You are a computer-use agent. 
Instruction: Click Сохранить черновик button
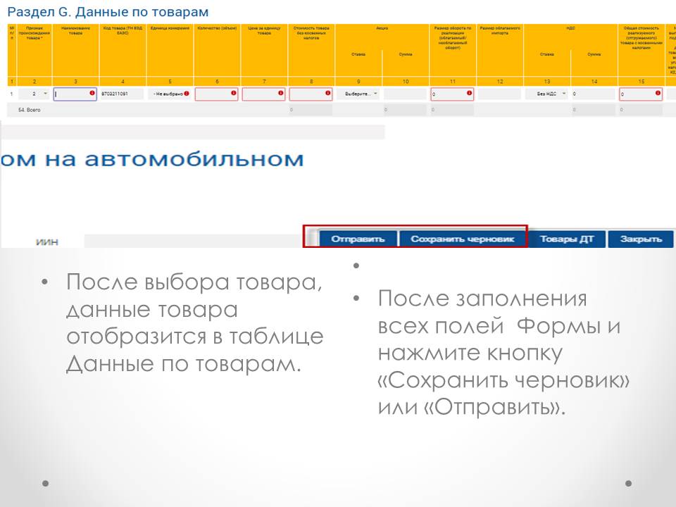click(x=462, y=239)
